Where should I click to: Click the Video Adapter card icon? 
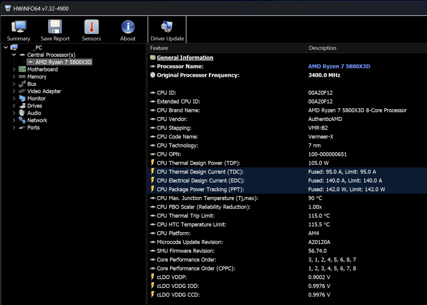coord(22,91)
